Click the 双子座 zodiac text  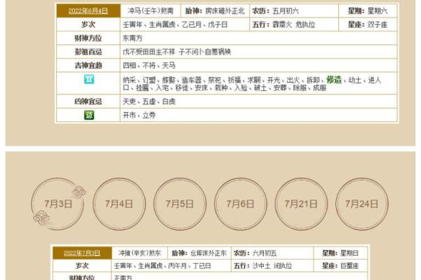380,24
